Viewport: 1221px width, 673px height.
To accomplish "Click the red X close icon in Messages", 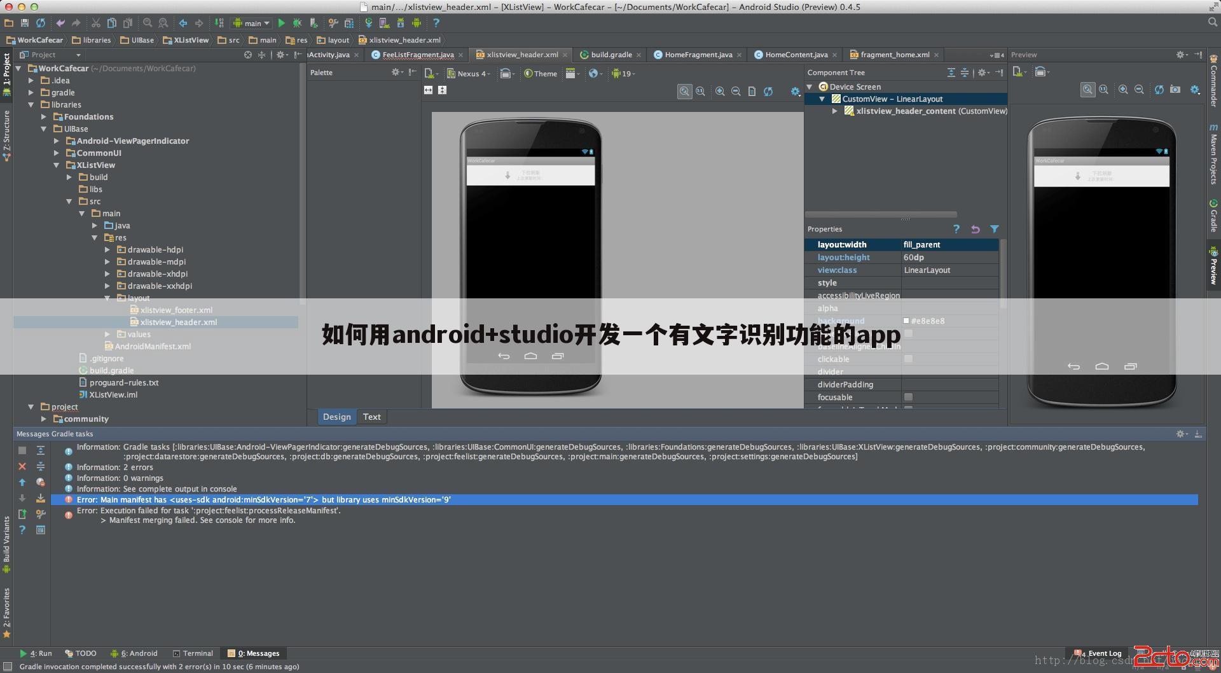I will pos(22,466).
